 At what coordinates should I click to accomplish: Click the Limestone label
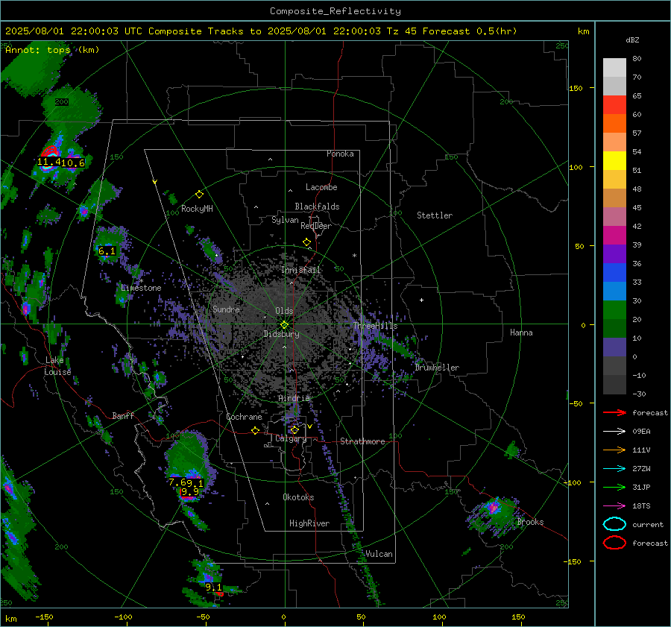[x=141, y=288]
